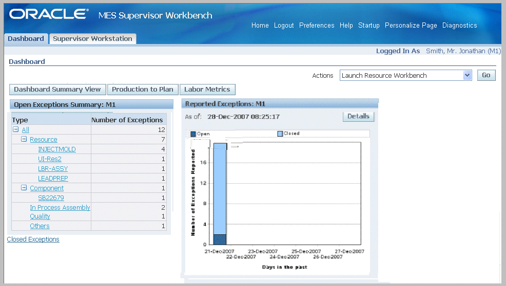Open the All exceptions link

point(26,129)
